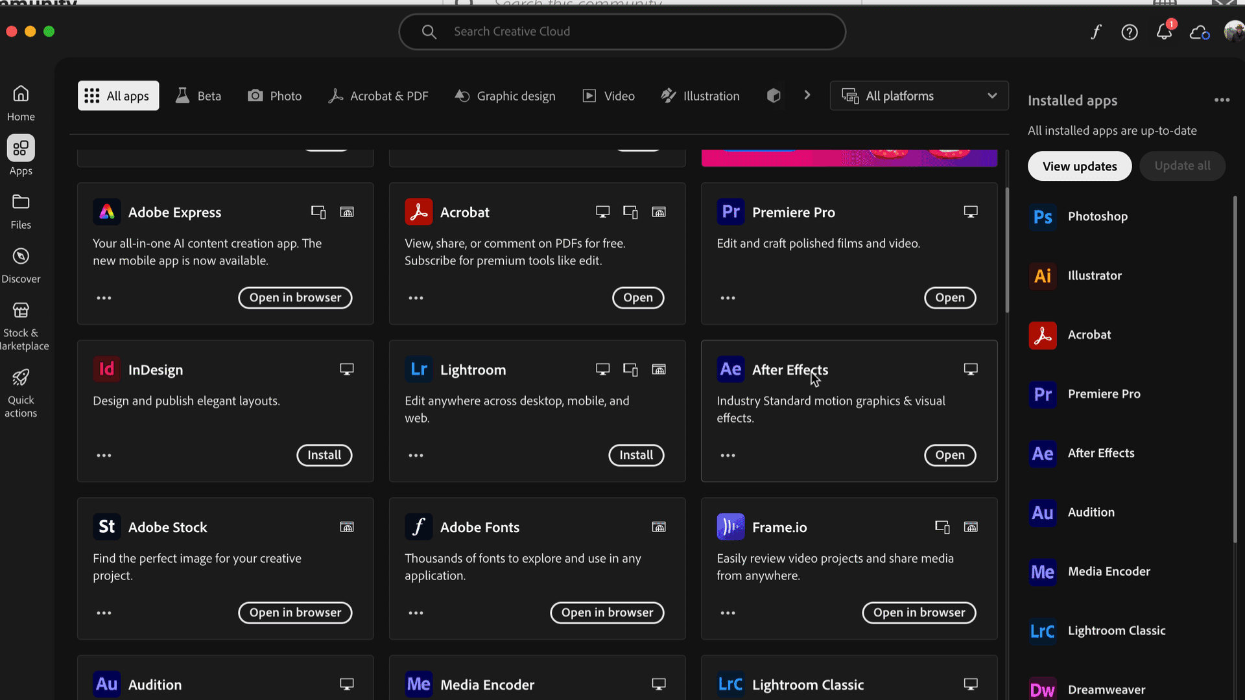Click Photoshop in Installed apps list
Viewport: 1245px width, 700px height.
coord(1097,216)
